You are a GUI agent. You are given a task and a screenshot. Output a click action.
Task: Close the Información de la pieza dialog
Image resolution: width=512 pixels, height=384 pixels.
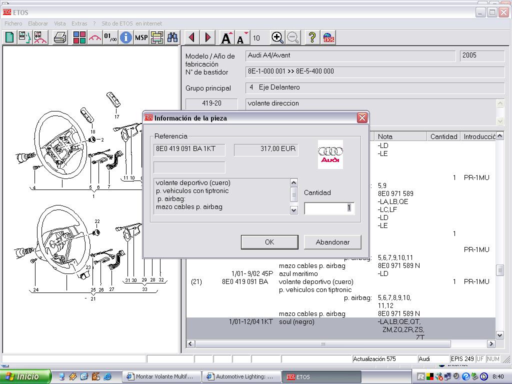362,117
